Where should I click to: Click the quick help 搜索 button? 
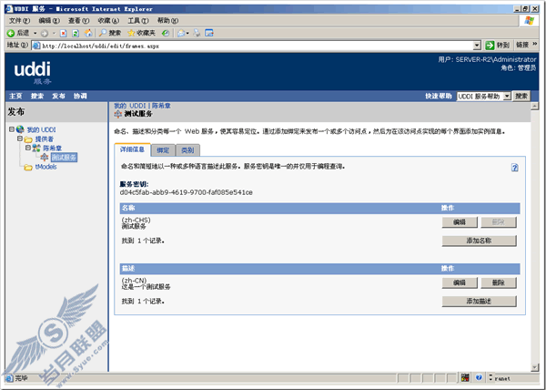[521, 96]
